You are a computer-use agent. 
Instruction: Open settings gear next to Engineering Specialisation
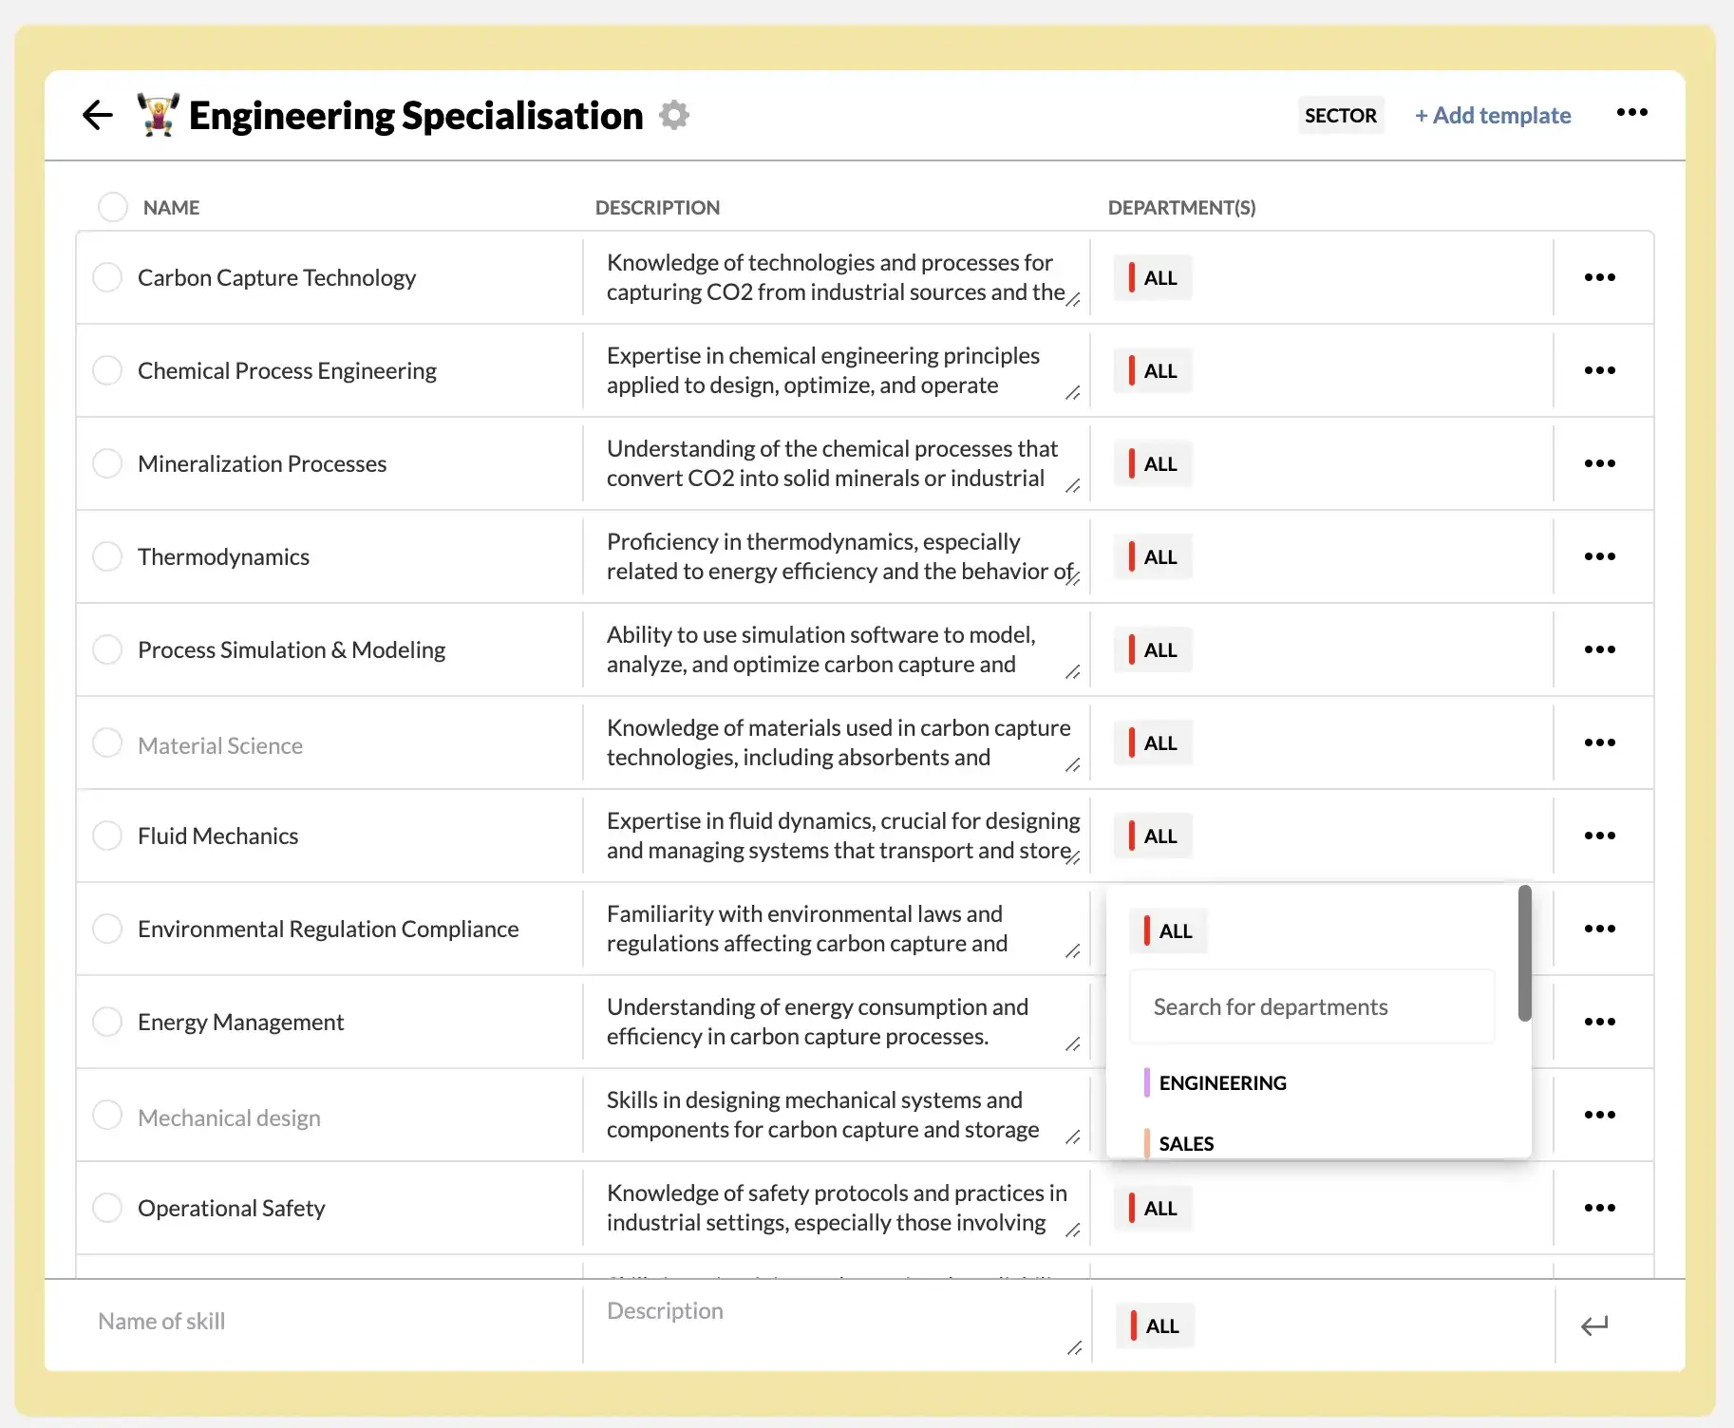click(x=674, y=116)
